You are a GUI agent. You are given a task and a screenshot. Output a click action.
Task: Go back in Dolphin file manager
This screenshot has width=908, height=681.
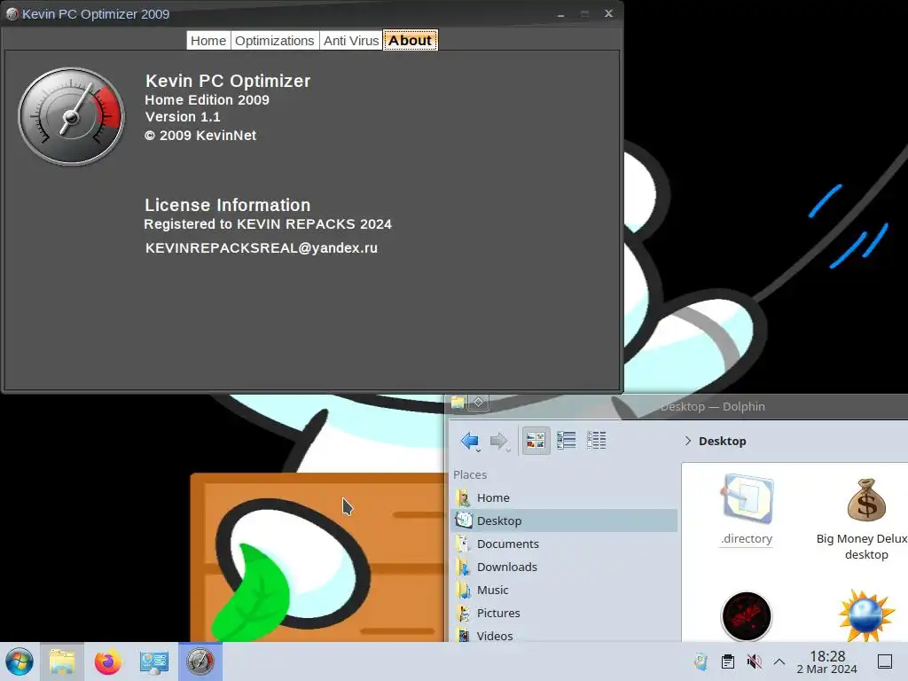470,442
